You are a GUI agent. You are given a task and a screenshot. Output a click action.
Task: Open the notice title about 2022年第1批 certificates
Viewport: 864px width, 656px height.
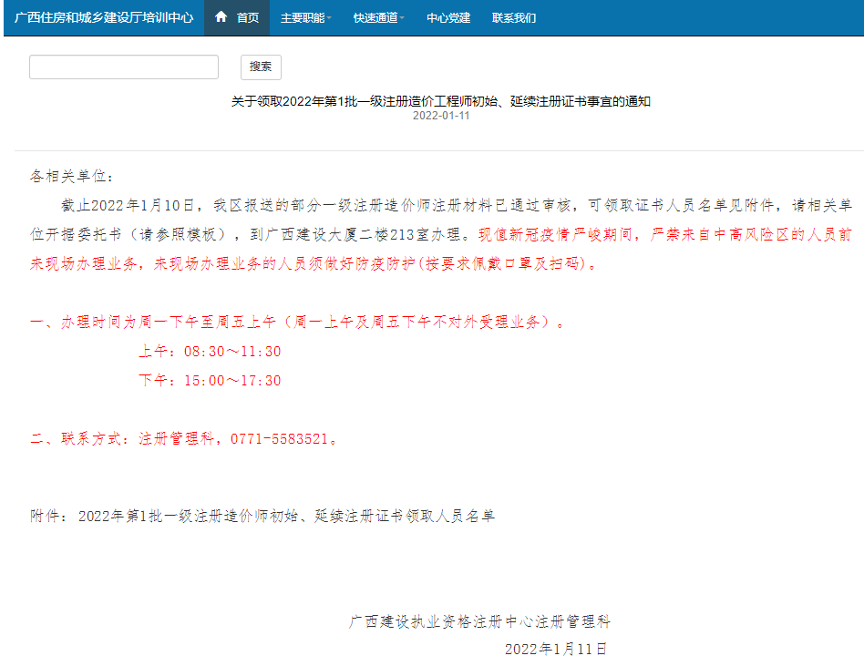coord(432,102)
